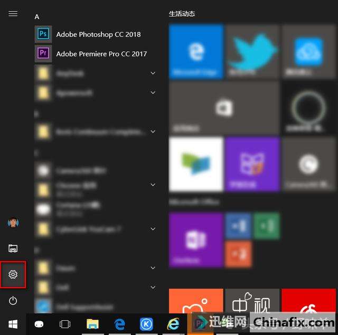Launch Adobe Premiere Pro CC 2017
338x335 pixels.
point(95,54)
